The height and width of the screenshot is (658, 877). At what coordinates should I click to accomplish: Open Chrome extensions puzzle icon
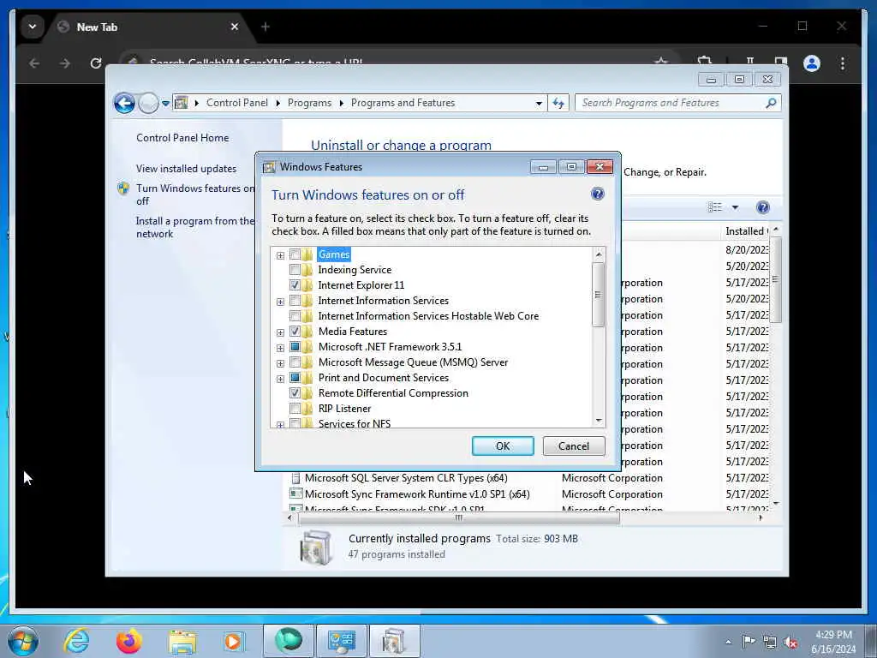point(705,62)
